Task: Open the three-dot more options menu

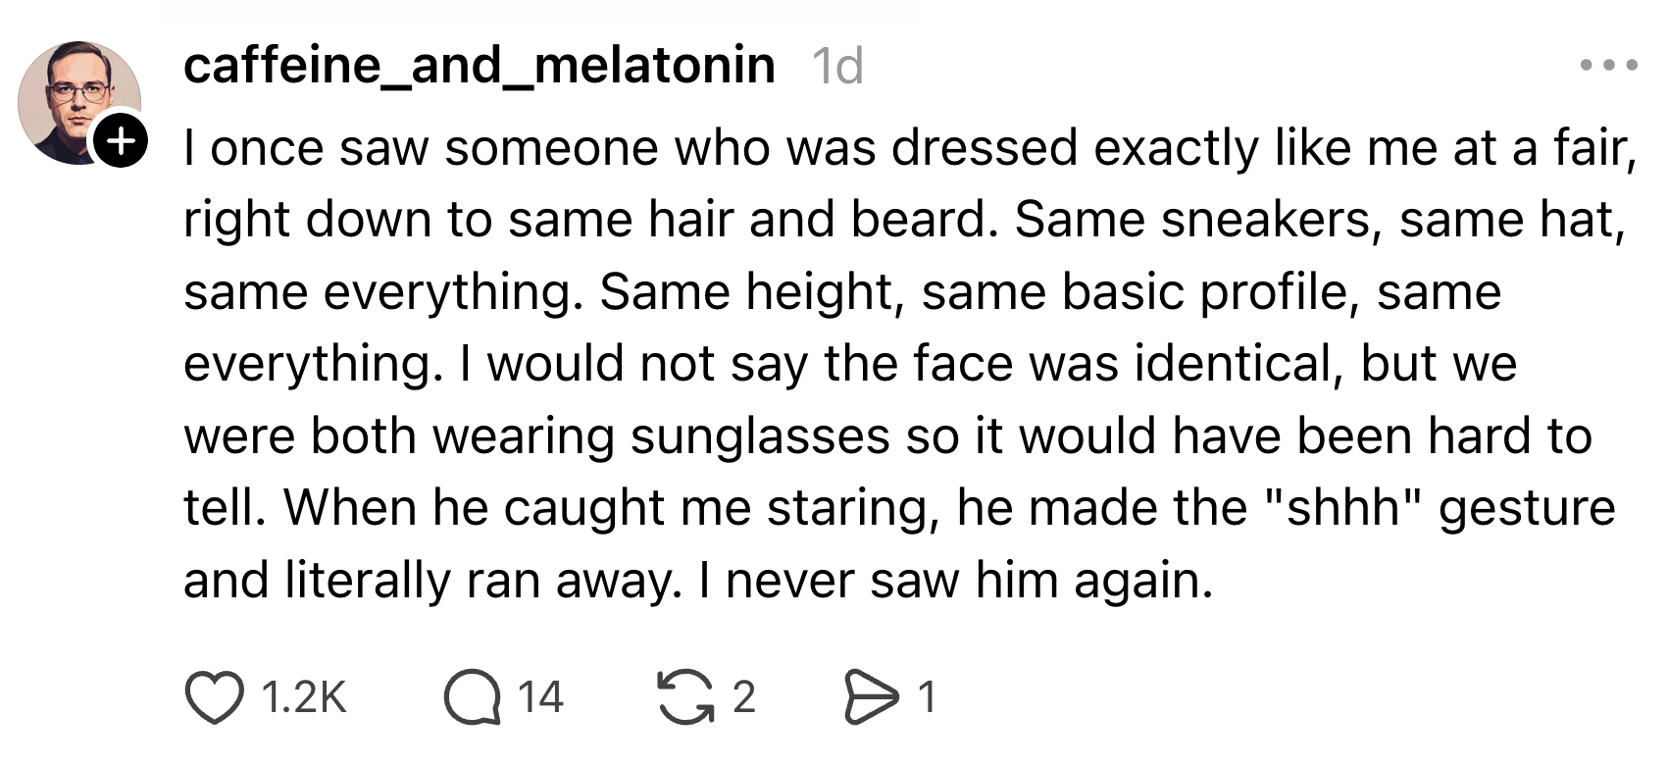Action: (x=1608, y=66)
